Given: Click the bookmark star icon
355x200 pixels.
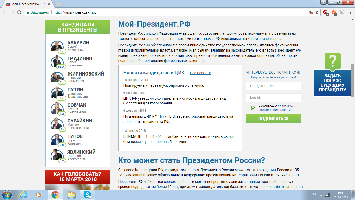Looking at the screenshot, I should [x=317, y=12].
